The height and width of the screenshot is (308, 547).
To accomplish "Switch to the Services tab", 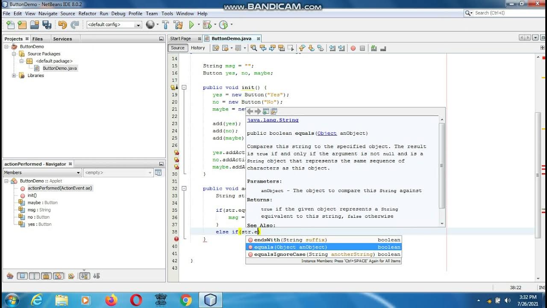I will pos(62,38).
